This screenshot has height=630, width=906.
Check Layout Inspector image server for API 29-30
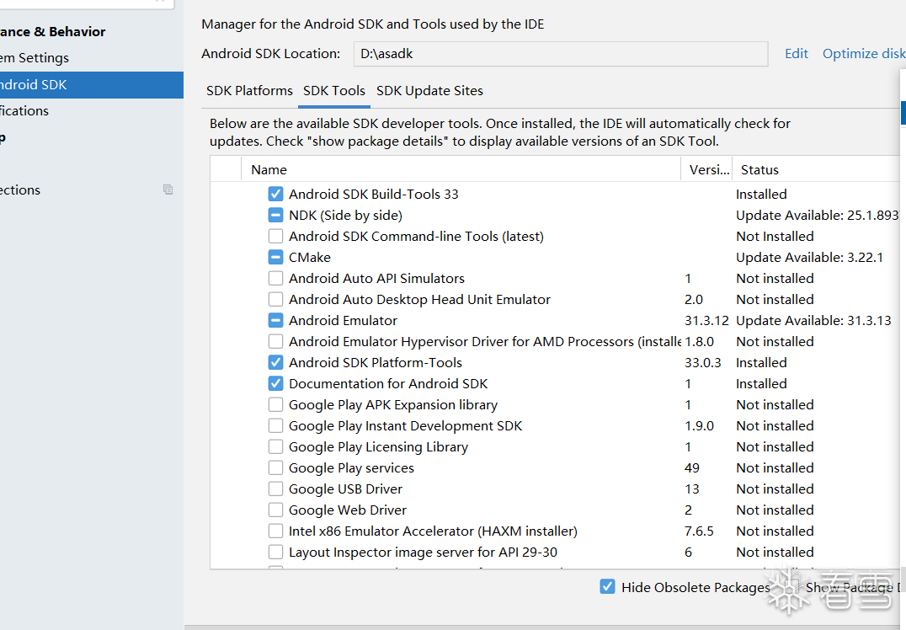275,552
